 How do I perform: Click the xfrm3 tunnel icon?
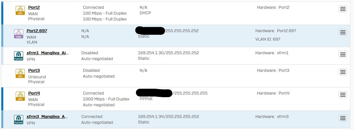click(19, 120)
